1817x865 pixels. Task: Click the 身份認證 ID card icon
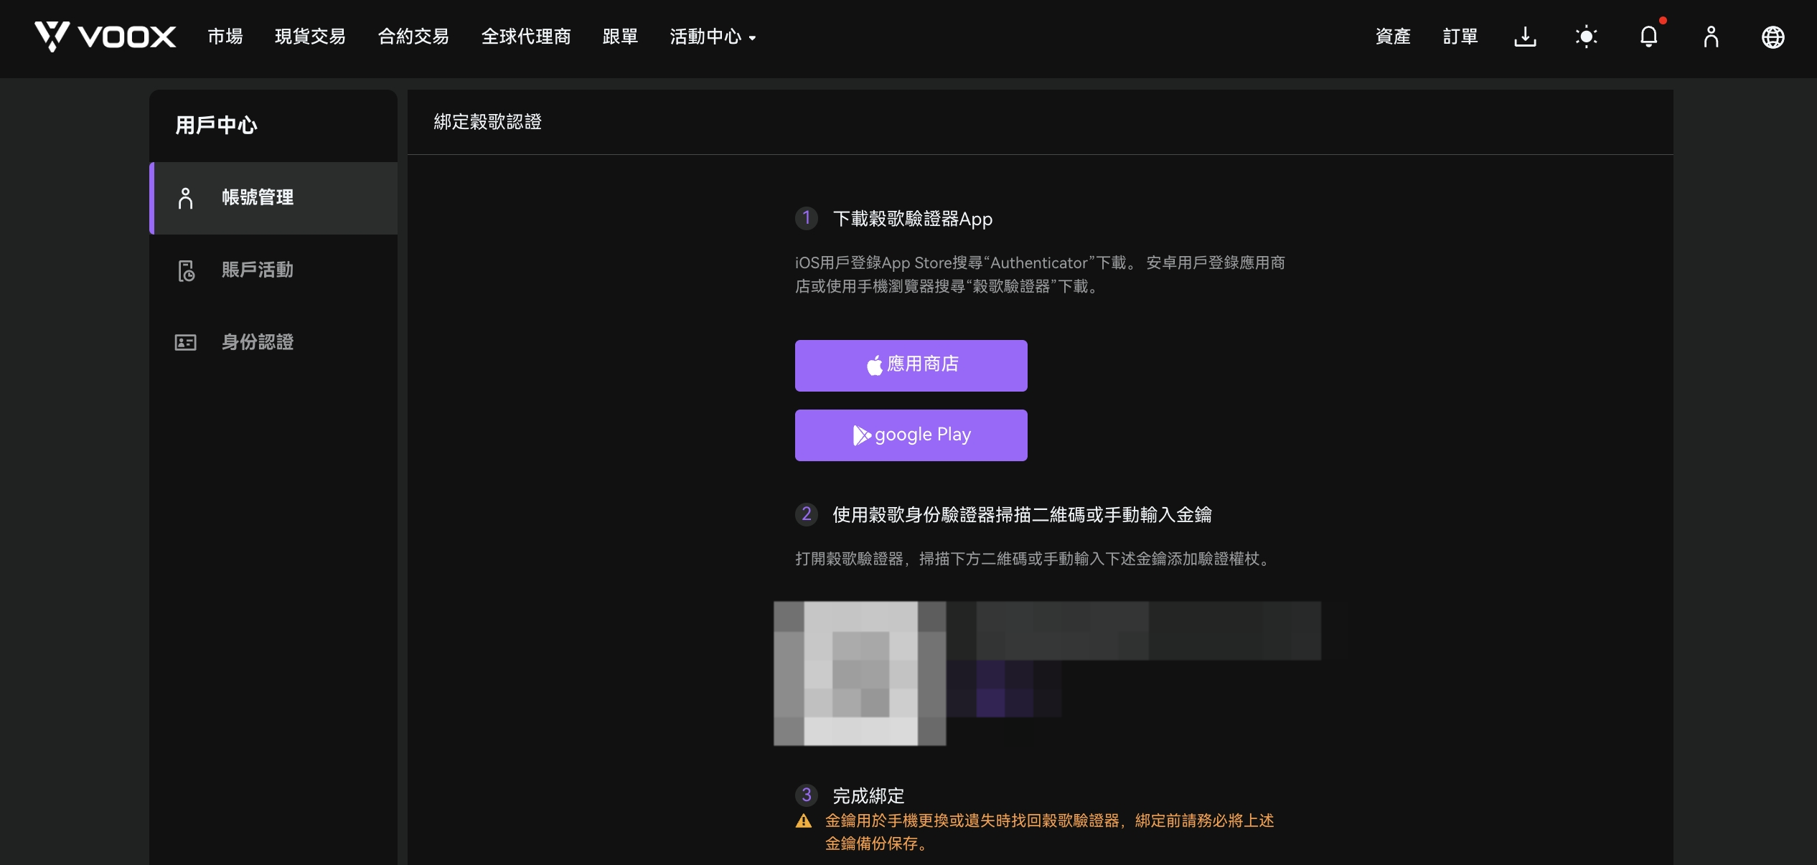(186, 342)
